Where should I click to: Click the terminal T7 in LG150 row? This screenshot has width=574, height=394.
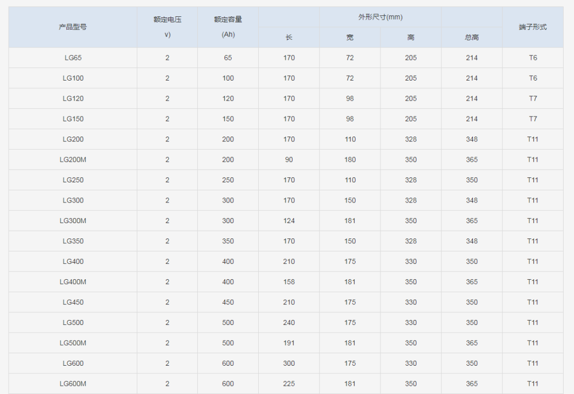point(533,119)
